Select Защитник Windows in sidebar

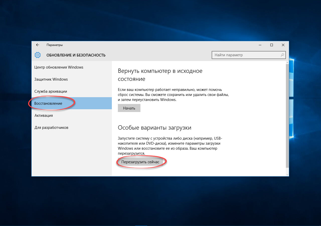pyautogui.click(x=51, y=79)
